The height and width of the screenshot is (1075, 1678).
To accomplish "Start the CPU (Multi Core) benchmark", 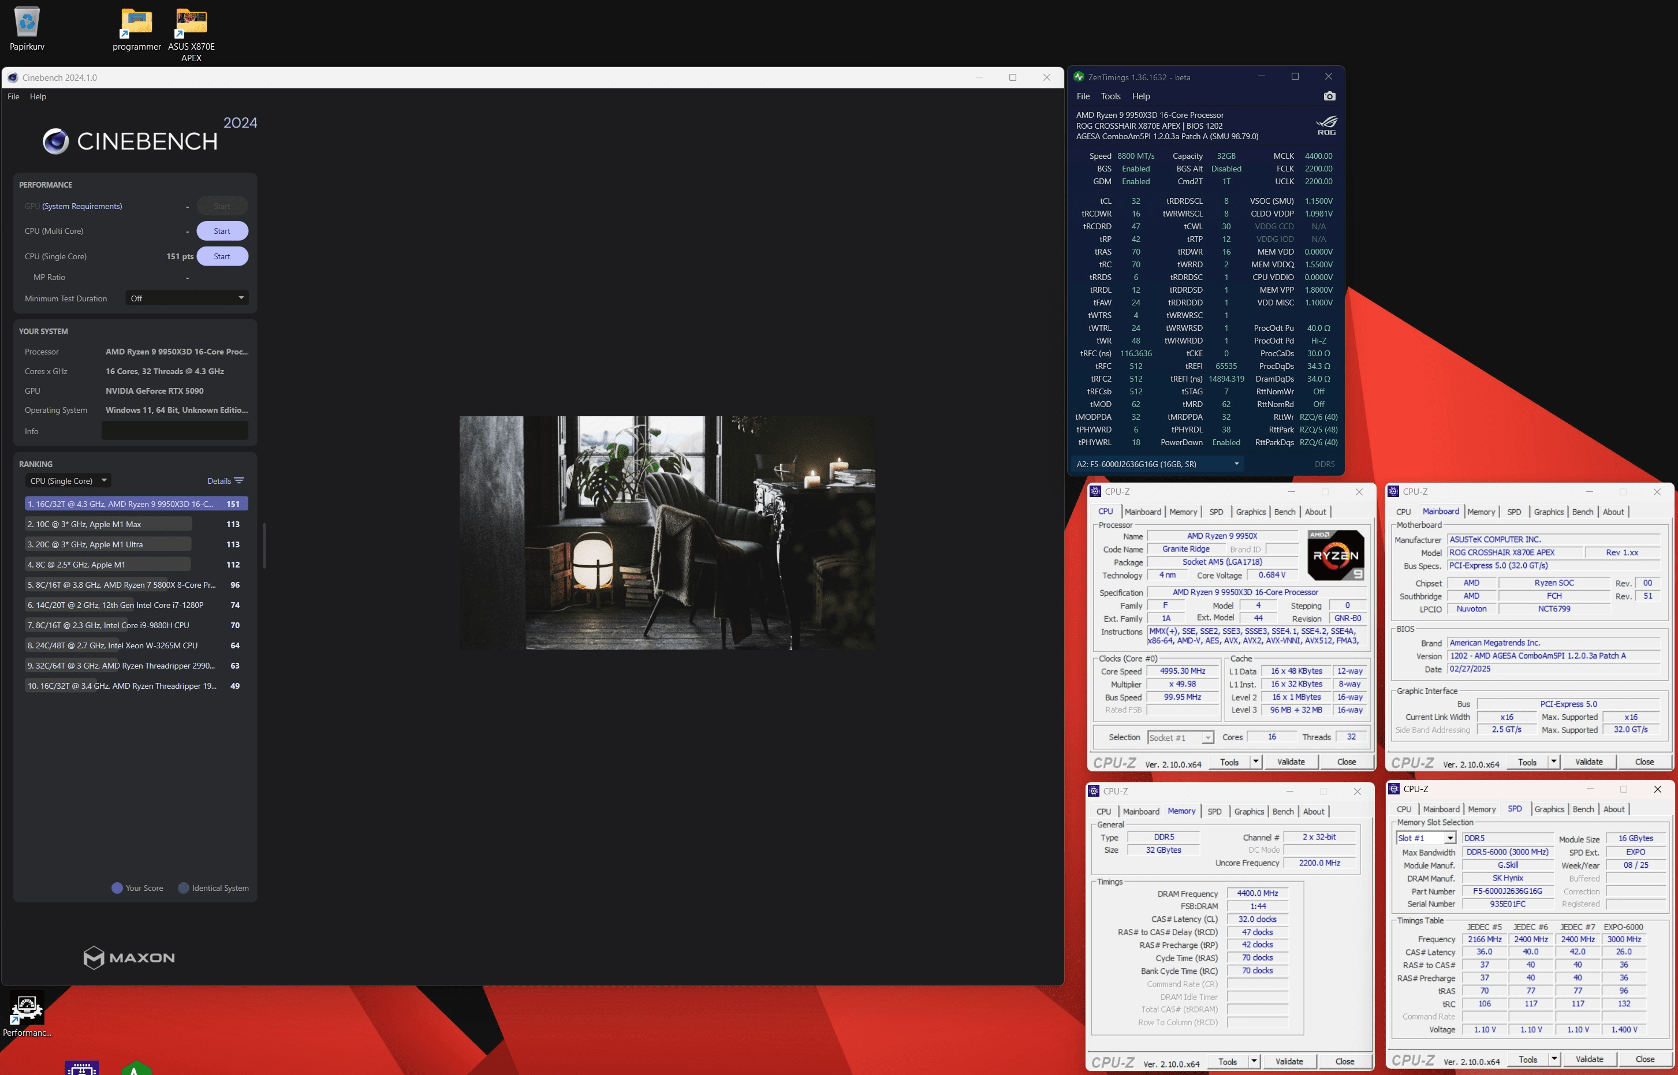I will click(x=222, y=231).
